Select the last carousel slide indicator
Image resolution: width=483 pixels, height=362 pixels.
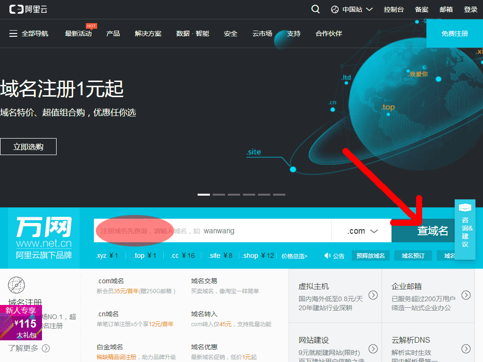[x=279, y=195]
